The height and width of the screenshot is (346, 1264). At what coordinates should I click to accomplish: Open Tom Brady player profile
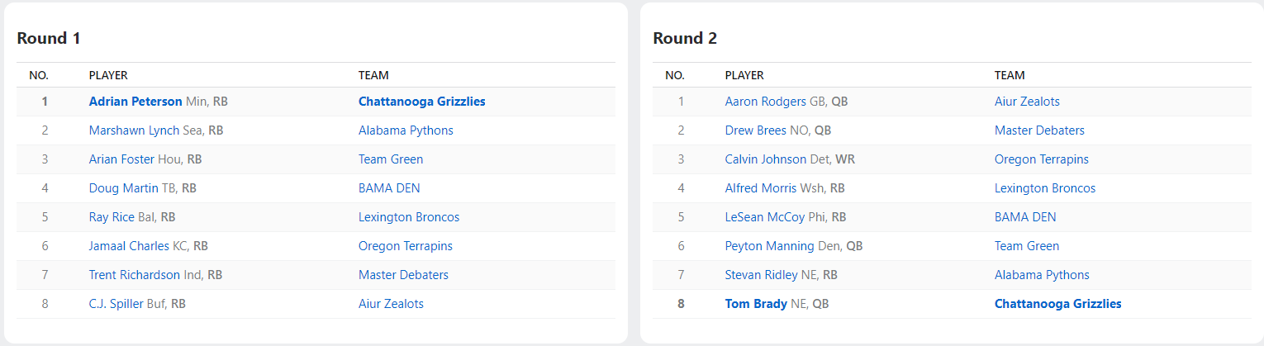[x=756, y=304]
